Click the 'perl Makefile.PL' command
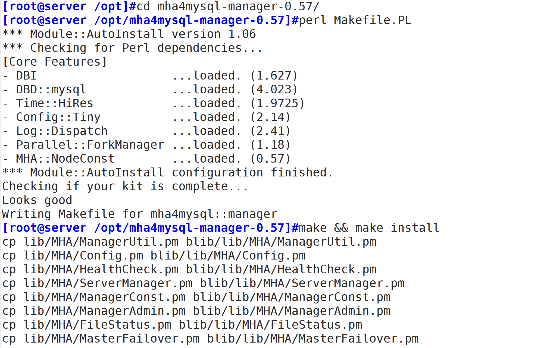553x348 pixels. 355,20
